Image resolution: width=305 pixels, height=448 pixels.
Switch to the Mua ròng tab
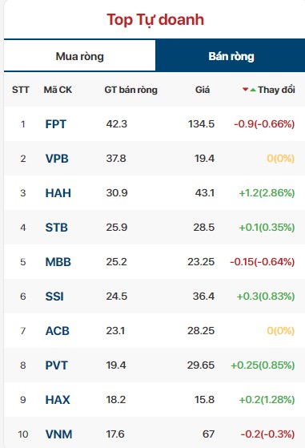pyautogui.click(x=79, y=56)
